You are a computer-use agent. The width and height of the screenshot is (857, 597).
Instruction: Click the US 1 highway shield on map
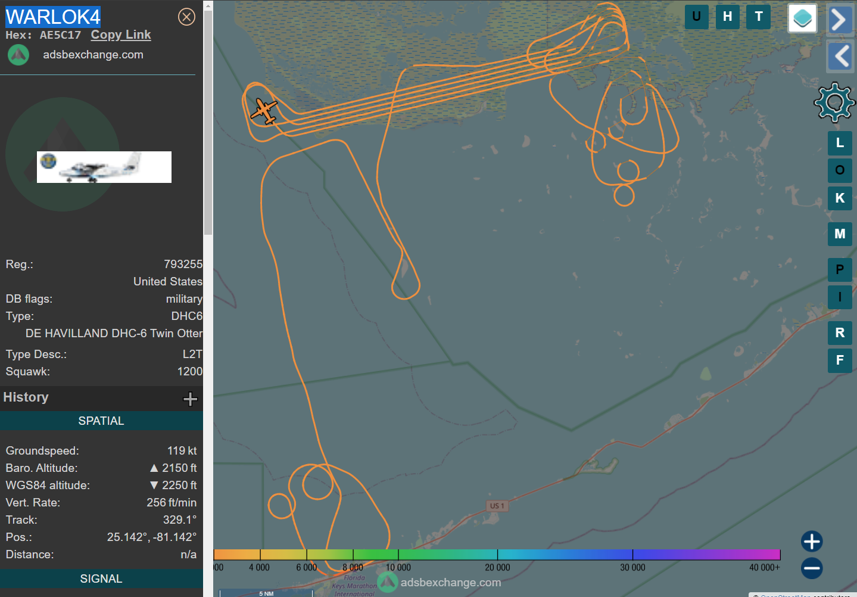point(497,506)
